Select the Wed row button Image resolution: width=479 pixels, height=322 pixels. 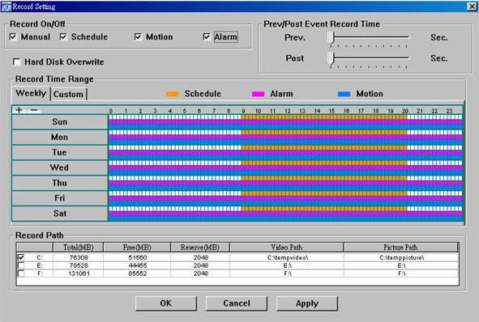pyautogui.click(x=59, y=167)
